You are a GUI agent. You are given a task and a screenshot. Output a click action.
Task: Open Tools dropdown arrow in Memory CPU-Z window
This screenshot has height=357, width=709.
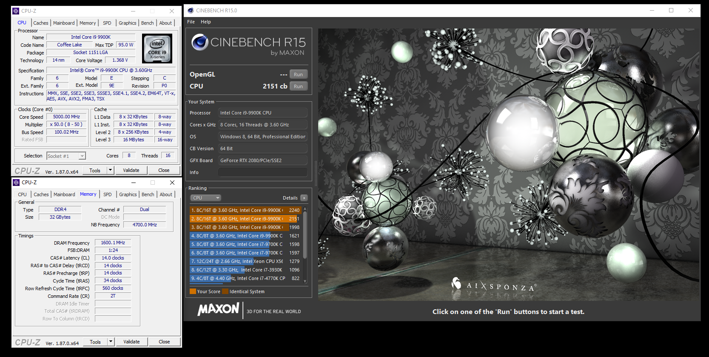click(111, 342)
